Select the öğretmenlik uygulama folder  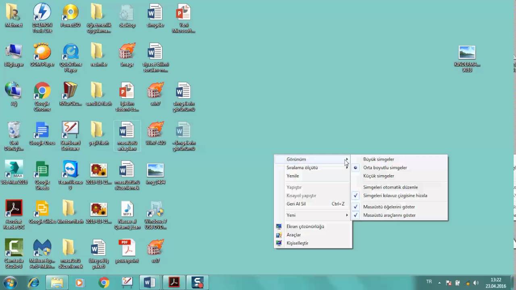click(x=99, y=18)
